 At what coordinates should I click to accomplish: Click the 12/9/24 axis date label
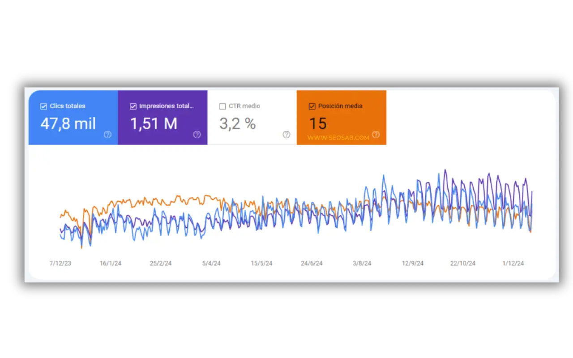(x=412, y=263)
